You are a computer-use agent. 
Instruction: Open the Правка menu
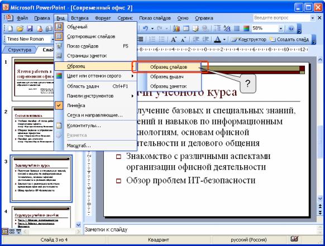click(42, 18)
